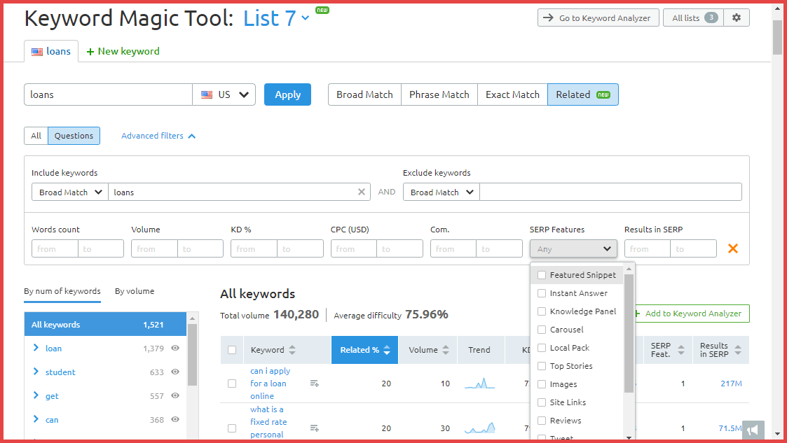Check the Site Links option
Viewport: 787px width, 443px height.
coord(542,402)
